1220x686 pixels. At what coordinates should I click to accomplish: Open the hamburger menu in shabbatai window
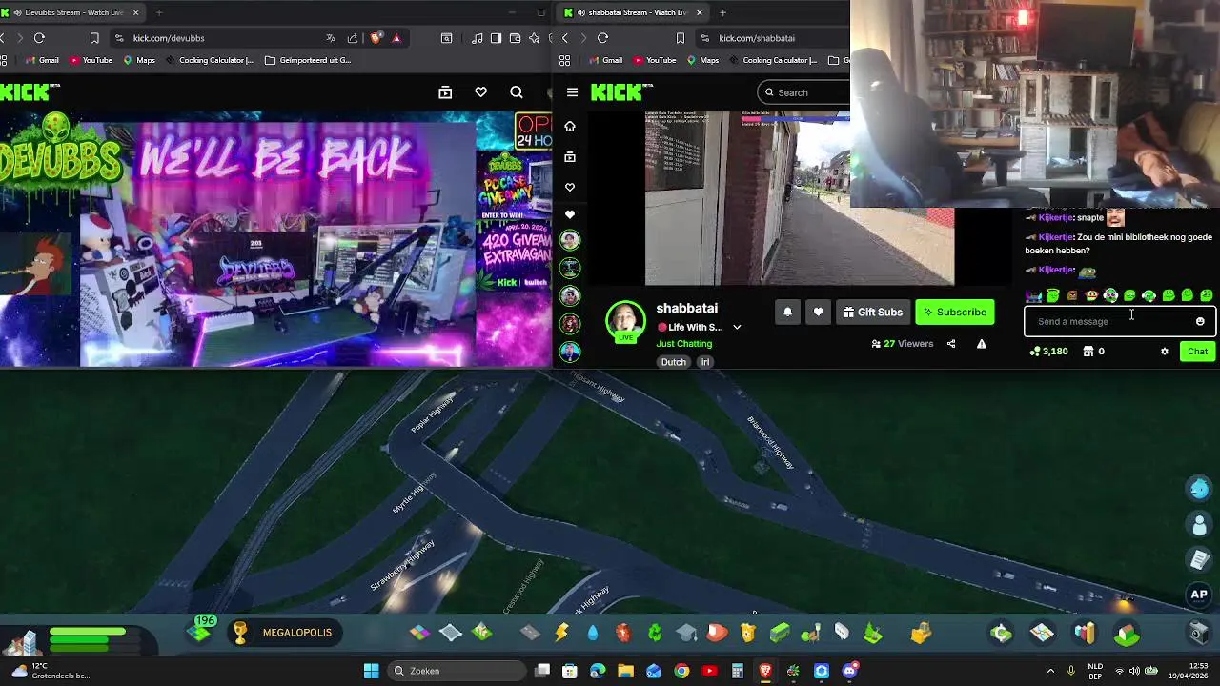pos(572,92)
